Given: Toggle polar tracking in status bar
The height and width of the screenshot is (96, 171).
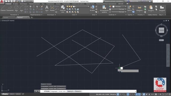Looking at the screenshot, I should [x=128, y=94].
